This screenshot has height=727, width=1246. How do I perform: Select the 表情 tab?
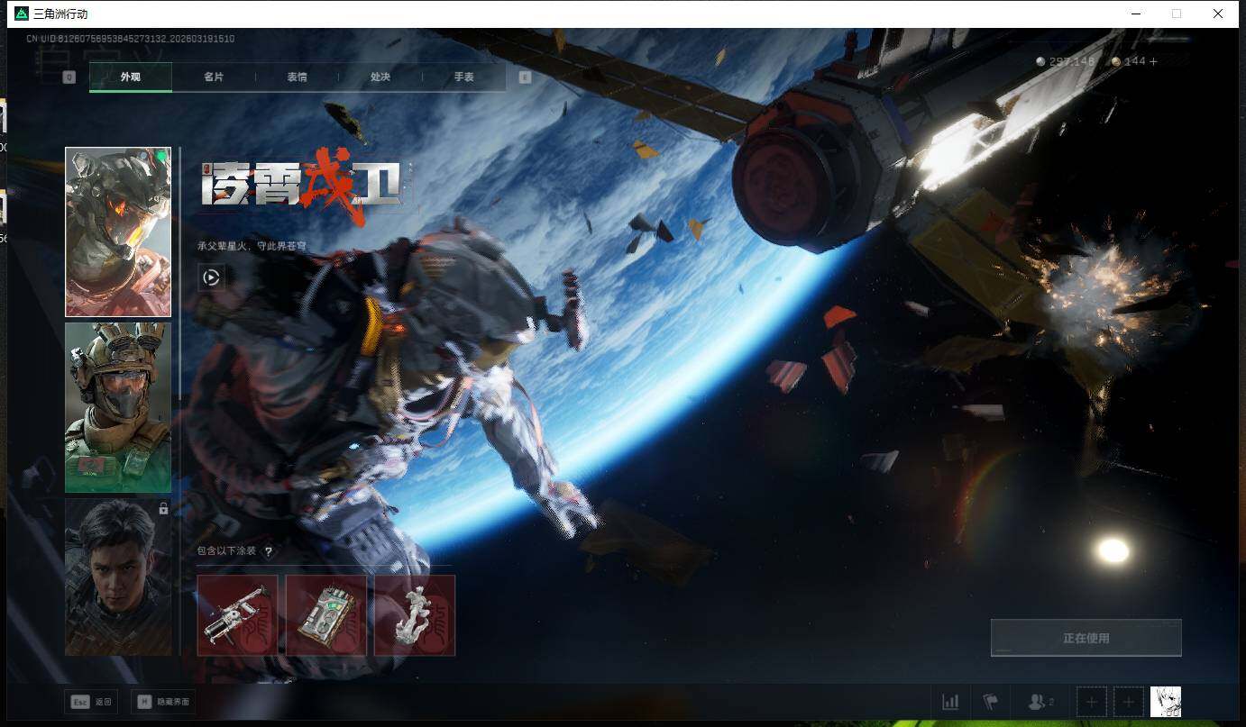(297, 77)
